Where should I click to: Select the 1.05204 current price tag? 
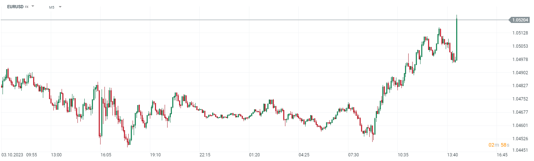click(520, 20)
